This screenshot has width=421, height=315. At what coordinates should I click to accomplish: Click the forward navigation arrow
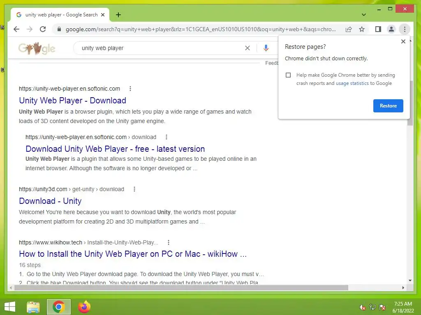coord(30,29)
